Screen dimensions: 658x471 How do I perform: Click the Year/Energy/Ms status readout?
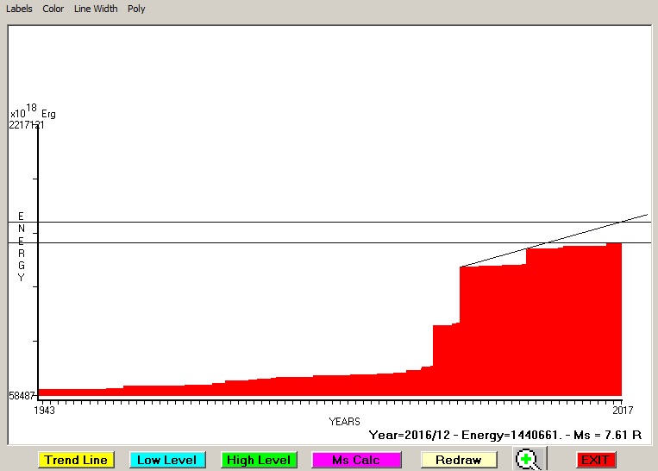pos(504,436)
